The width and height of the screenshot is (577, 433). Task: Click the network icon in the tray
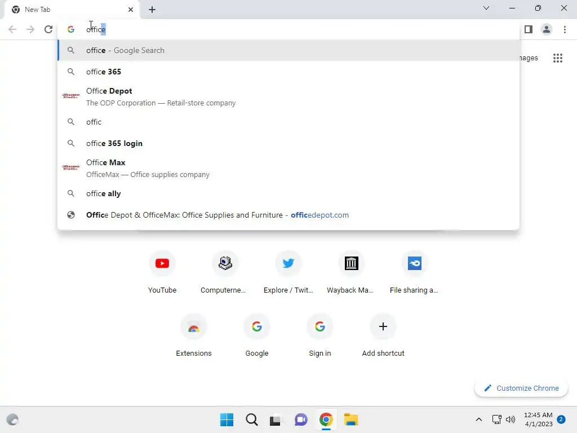(x=497, y=419)
